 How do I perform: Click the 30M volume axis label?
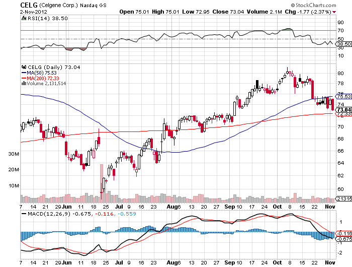[x=14, y=154]
